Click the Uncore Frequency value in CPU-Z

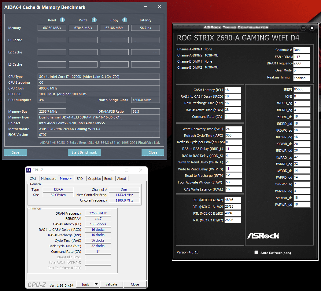[124, 200]
